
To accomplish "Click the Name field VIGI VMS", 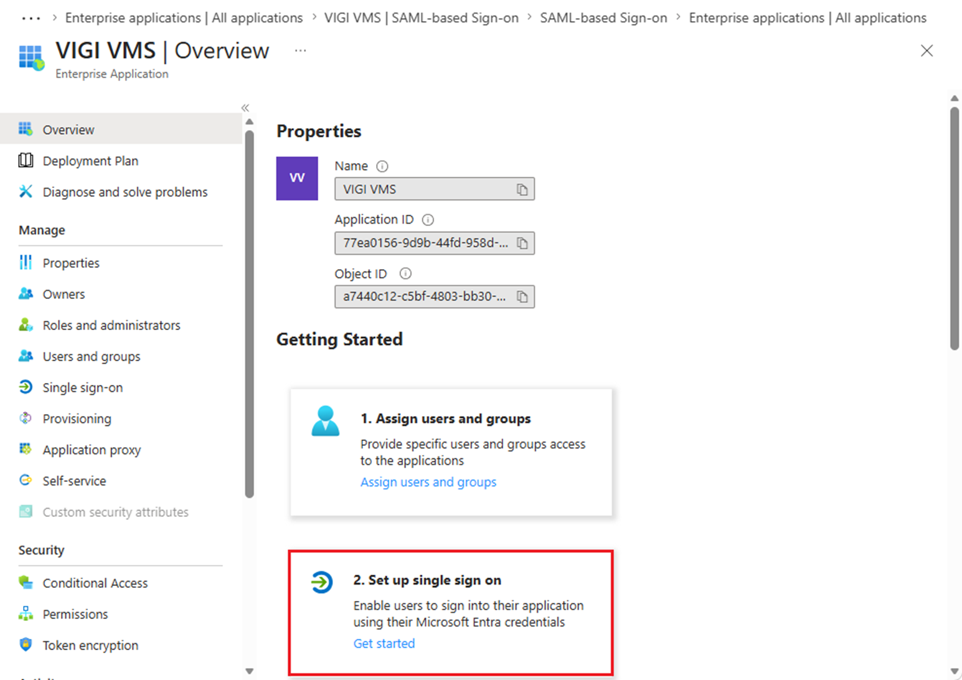I will (435, 189).
